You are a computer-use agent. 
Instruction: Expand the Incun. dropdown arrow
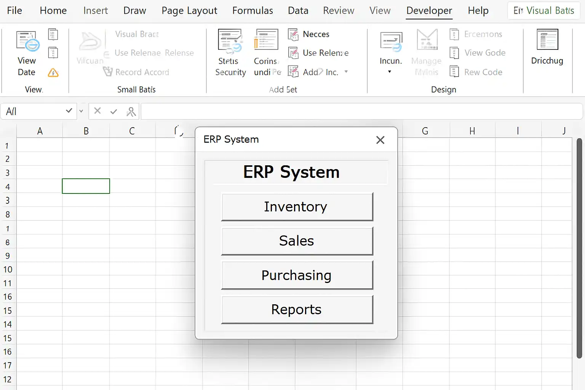tap(389, 72)
